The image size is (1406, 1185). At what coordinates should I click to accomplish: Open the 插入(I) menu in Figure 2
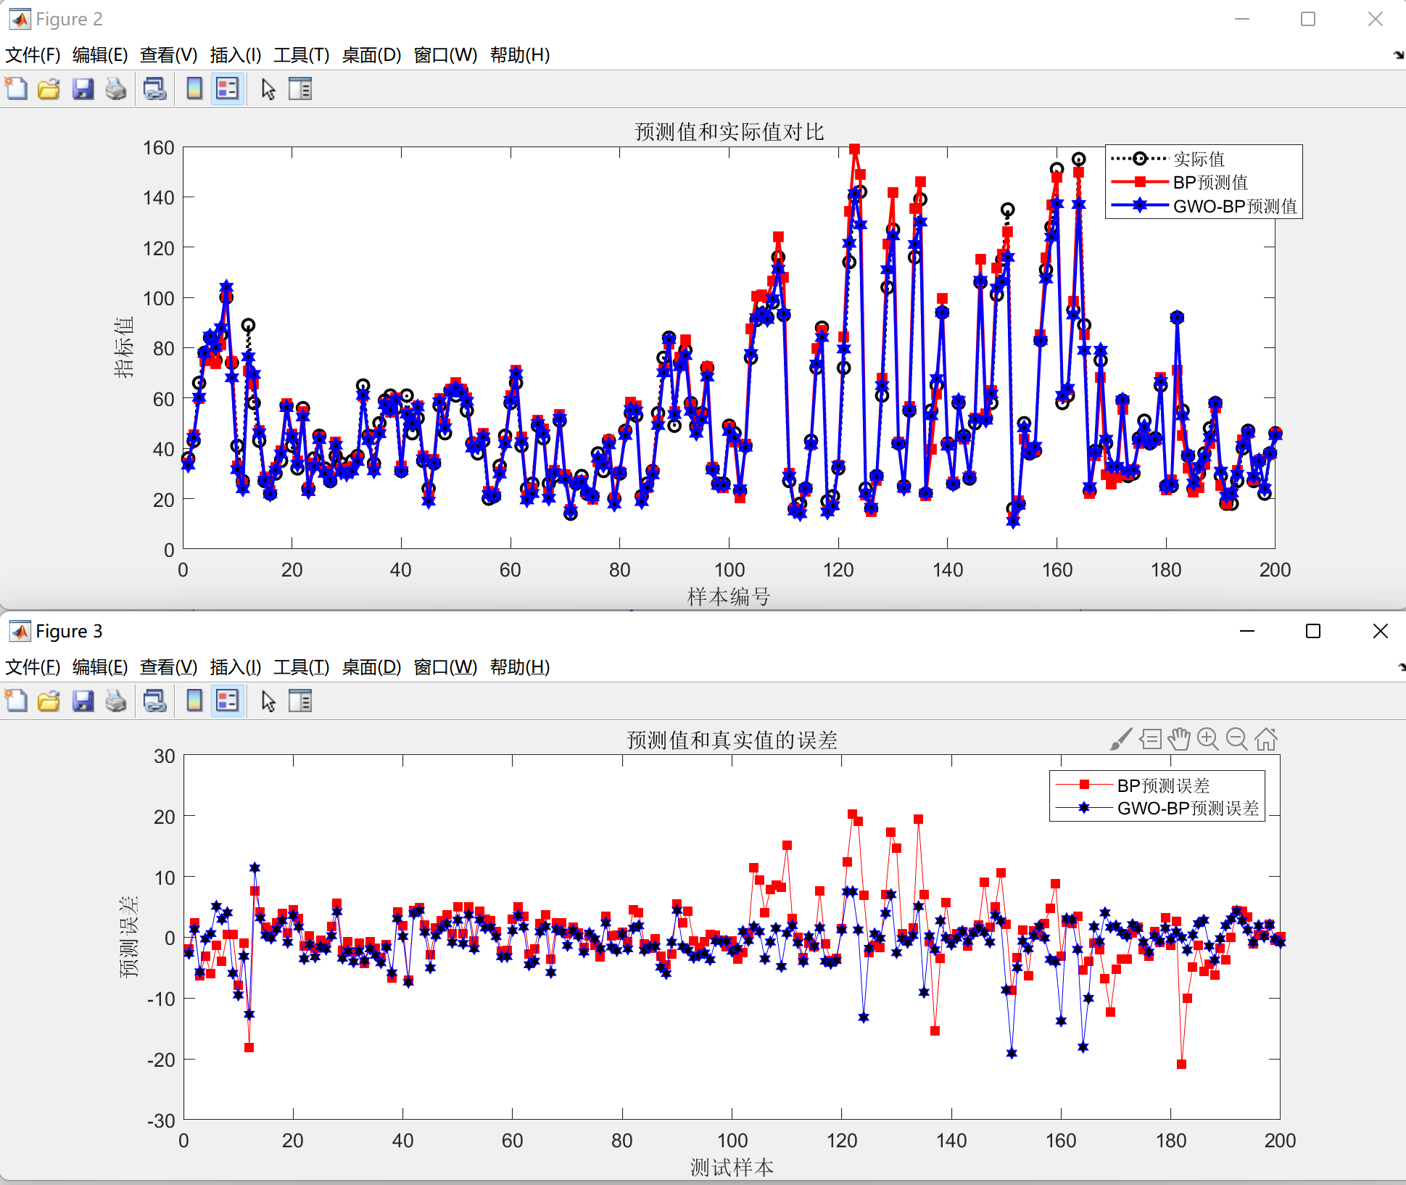[x=235, y=55]
